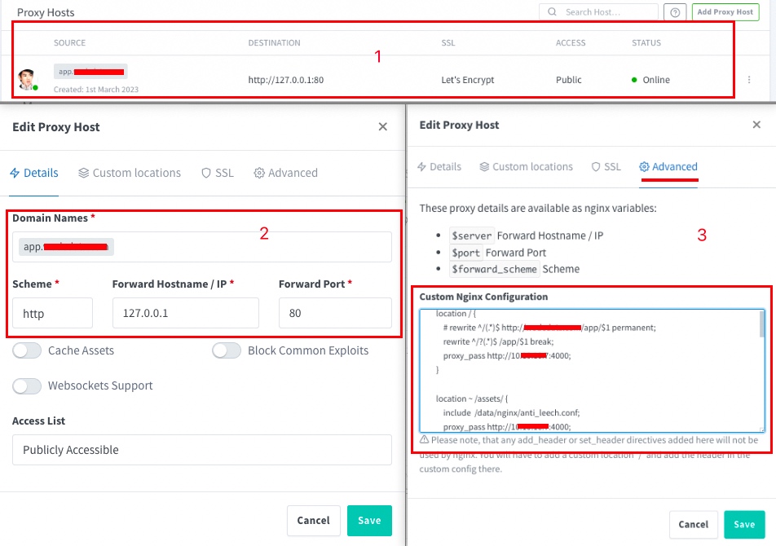Click the search magnifier icon
The image size is (776, 546).
click(x=553, y=12)
